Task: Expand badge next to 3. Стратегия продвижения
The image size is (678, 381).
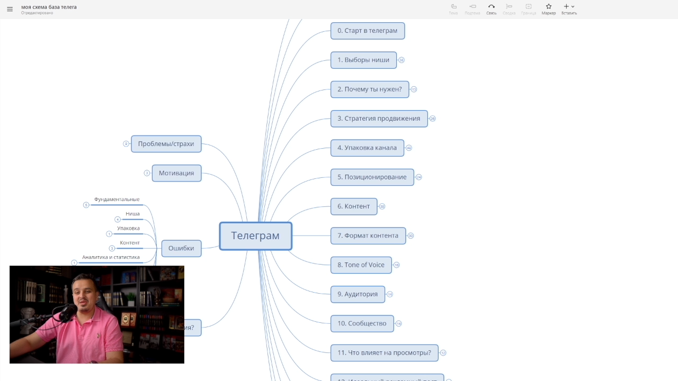Action: click(433, 119)
